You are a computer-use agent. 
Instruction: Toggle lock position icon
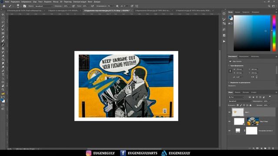pos(244,105)
